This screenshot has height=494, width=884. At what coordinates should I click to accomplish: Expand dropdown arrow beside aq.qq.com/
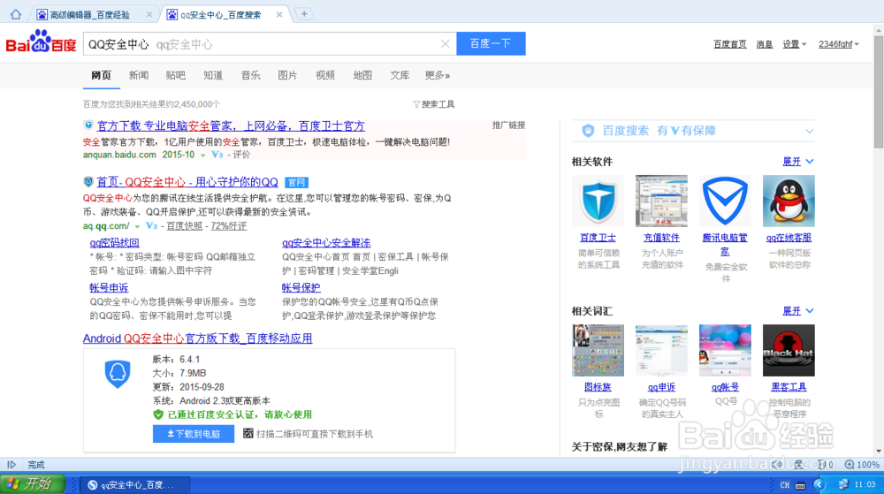pyautogui.click(x=137, y=226)
